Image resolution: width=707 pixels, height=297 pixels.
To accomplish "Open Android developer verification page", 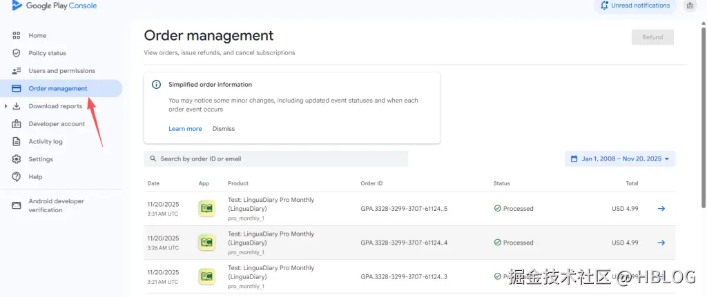I will pyautogui.click(x=56, y=205).
